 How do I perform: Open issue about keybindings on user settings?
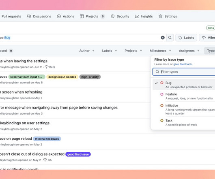pos(25,123)
